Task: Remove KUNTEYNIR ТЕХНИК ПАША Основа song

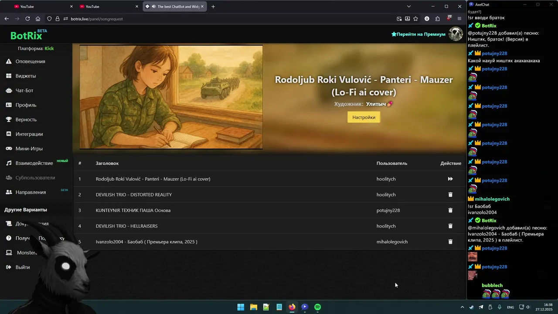Action: (450, 210)
